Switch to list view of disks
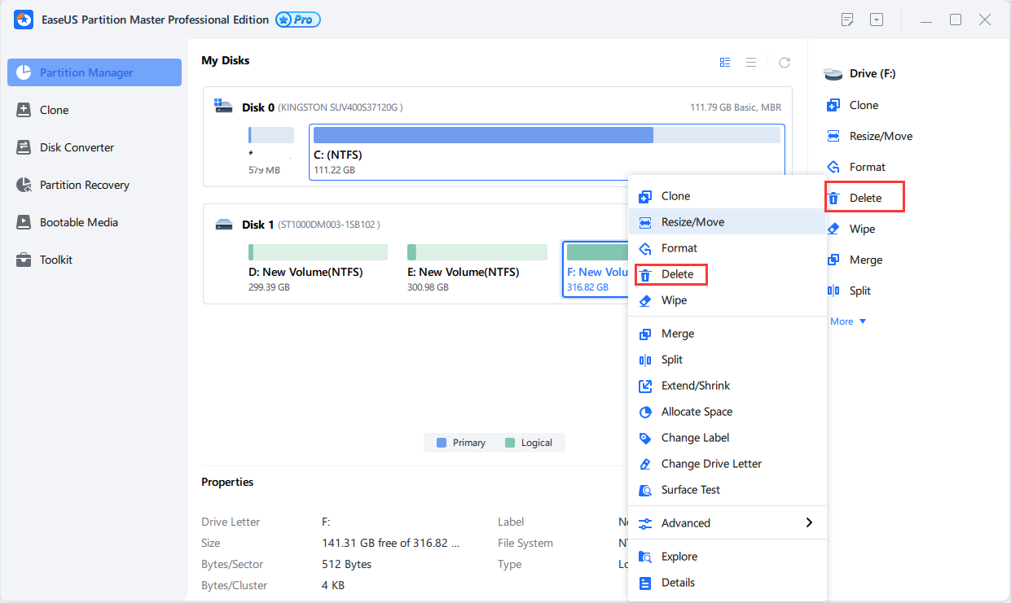Viewport: 1011px width, 603px height. point(751,62)
